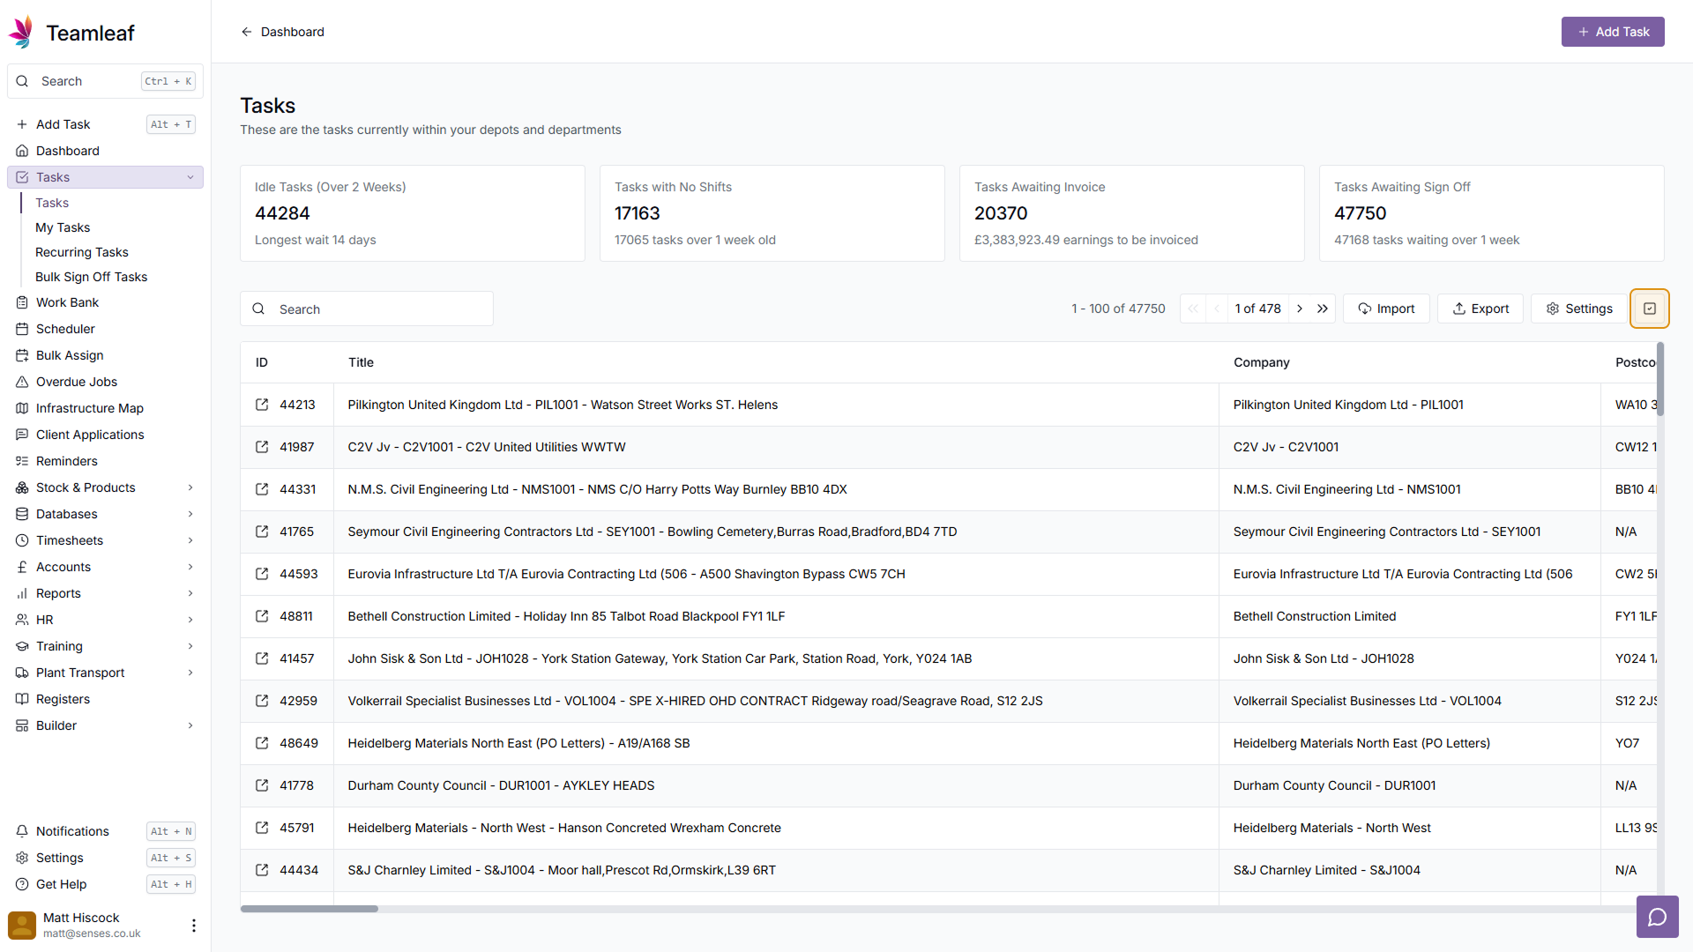Click the Get Help question icon
Viewport: 1693px width, 952px height.
[x=22, y=884]
